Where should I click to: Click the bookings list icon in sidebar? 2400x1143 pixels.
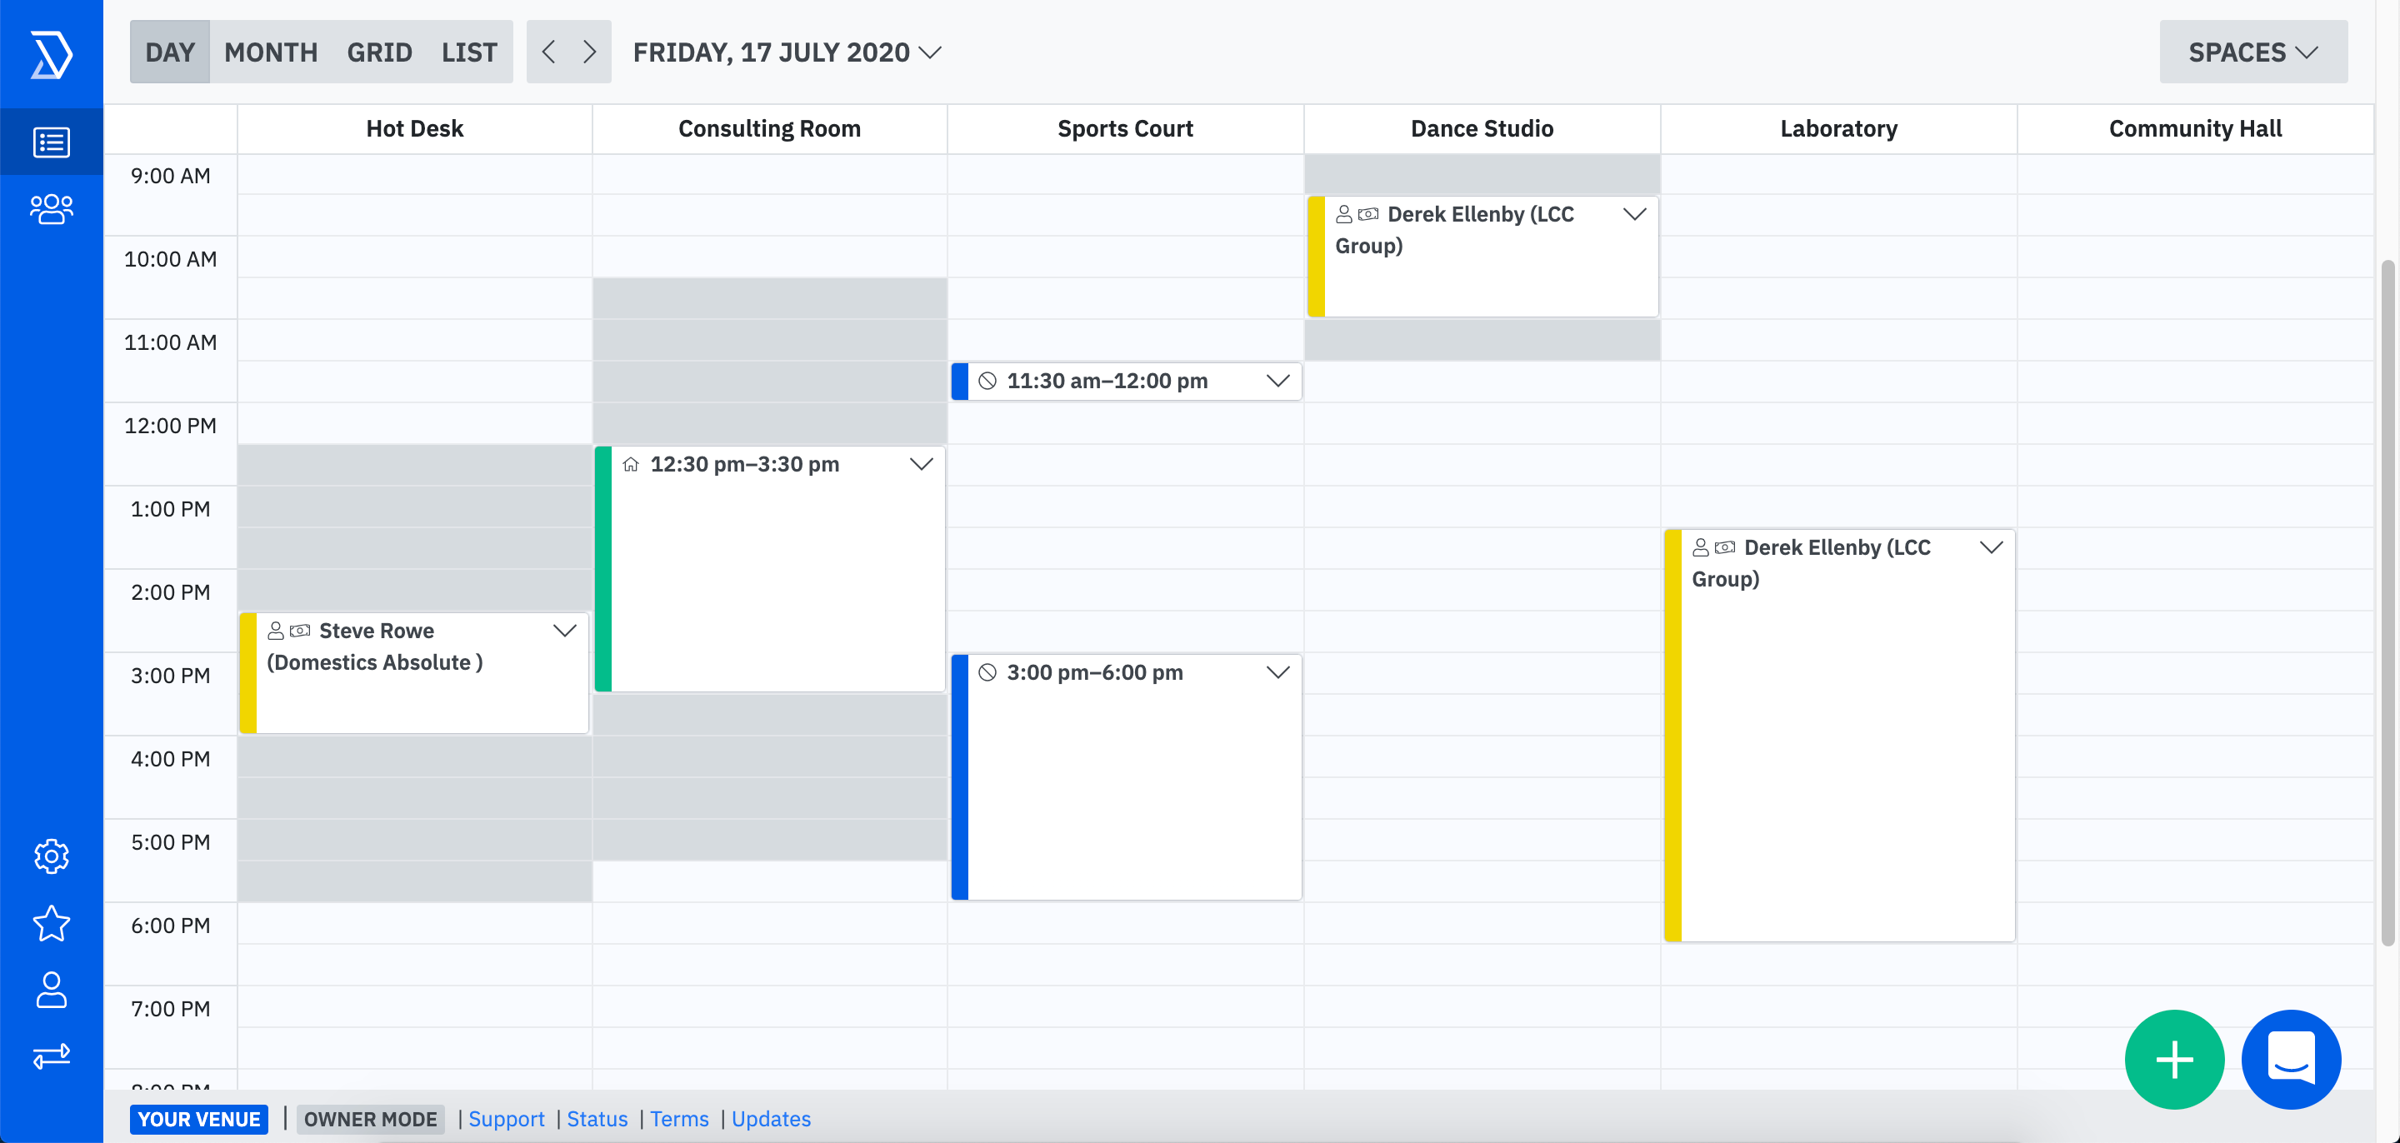(x=51, y=142)
